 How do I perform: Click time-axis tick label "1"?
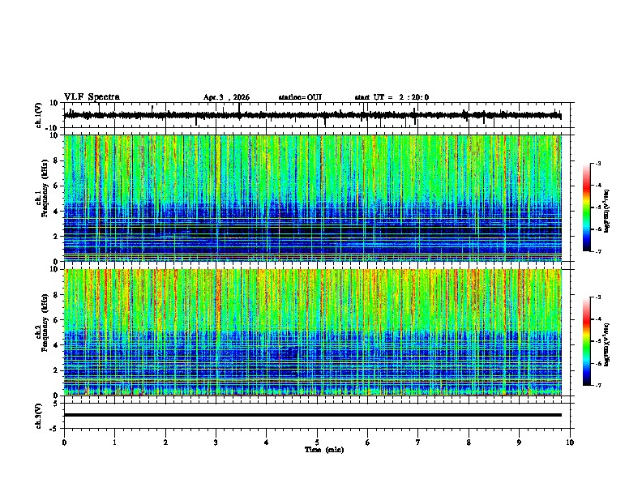point(114,443)
